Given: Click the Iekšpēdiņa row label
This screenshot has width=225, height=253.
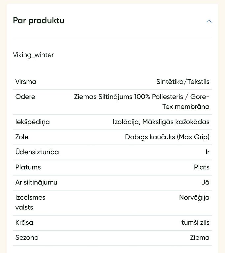Looking at the screenshot, I should 32,122.
